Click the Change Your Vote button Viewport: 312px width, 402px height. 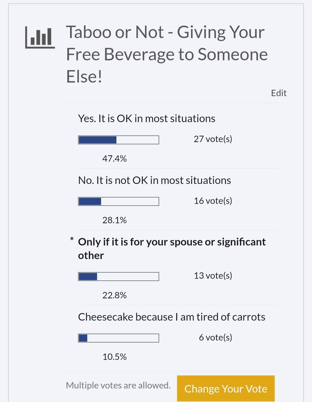tap(226, 388)
